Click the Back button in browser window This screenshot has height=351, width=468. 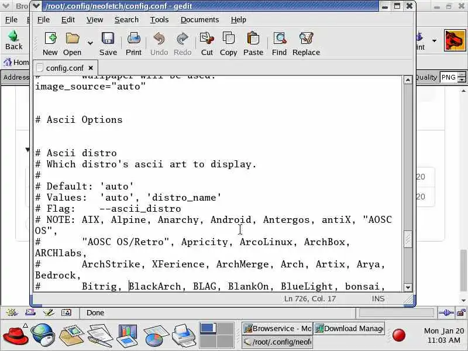tap(13, 40)
